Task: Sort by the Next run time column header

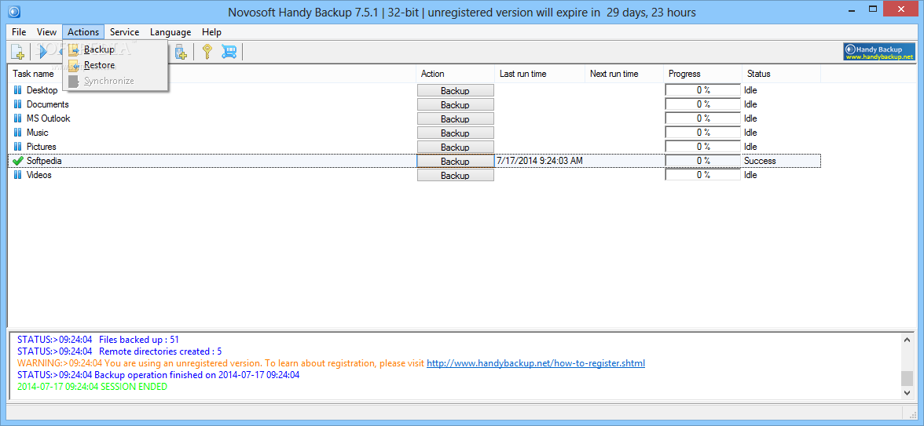Action: [624, 74]
